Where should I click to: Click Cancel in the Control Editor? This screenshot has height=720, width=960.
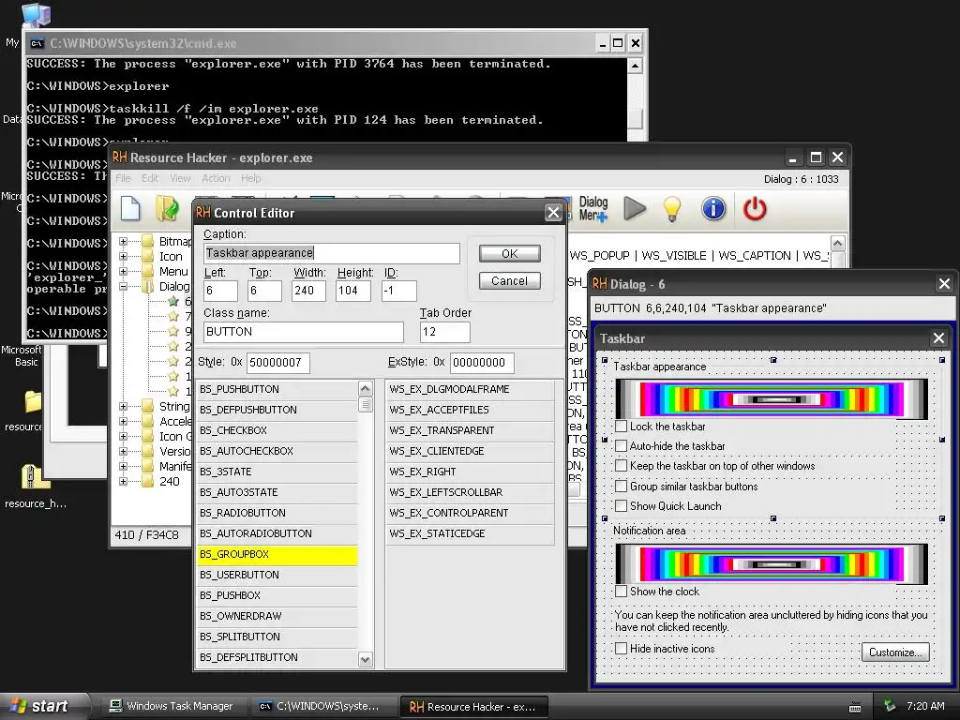(509, 281)
